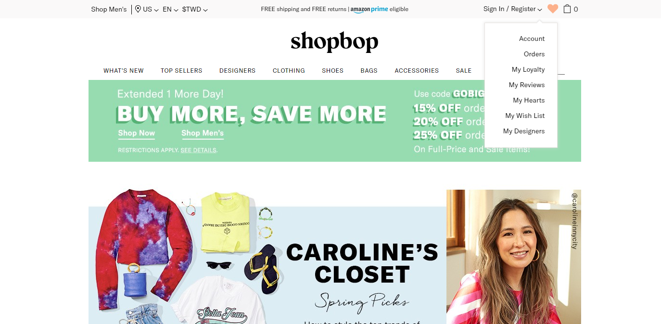661x324 pixels.
Task: Open My Wish List menu entry
Action: 525,116
